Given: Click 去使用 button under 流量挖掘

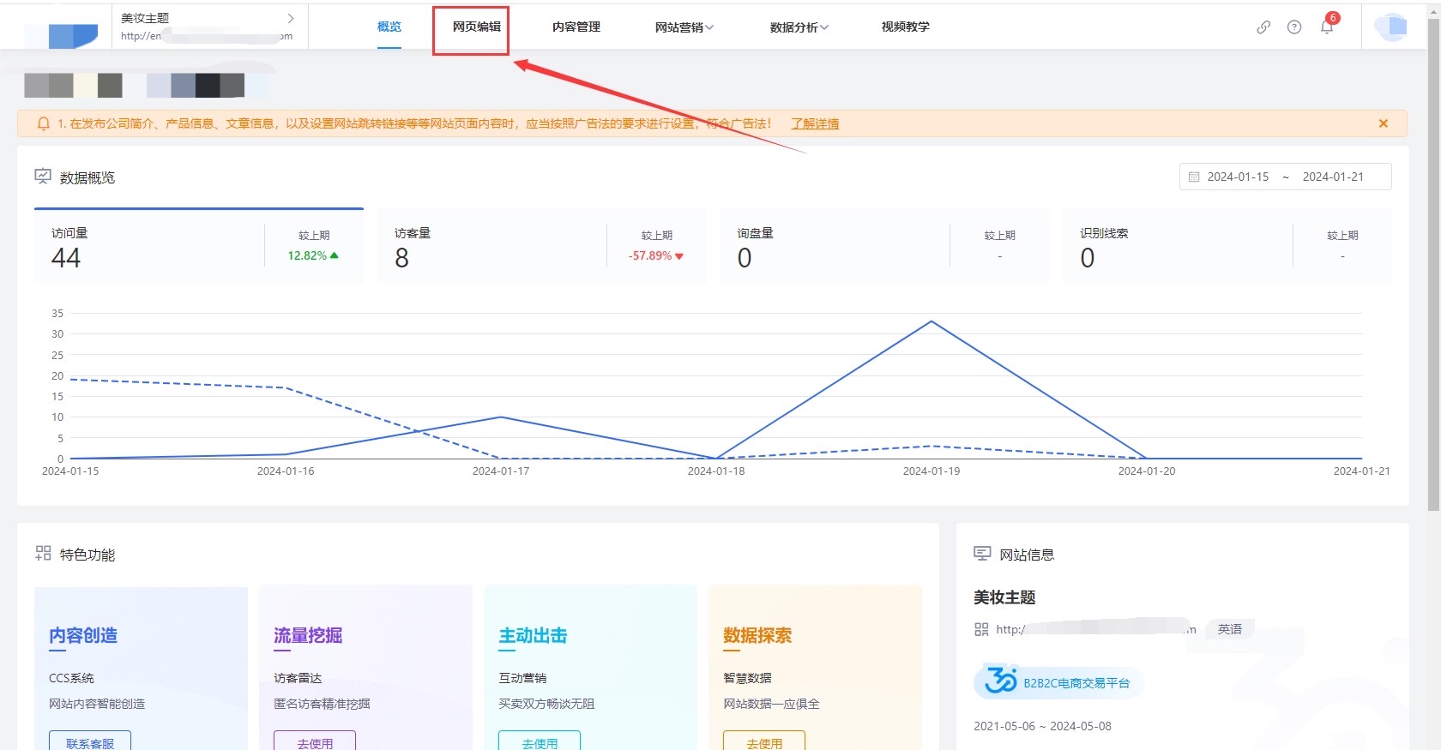Looking at the screenshot, I should 315,742.
